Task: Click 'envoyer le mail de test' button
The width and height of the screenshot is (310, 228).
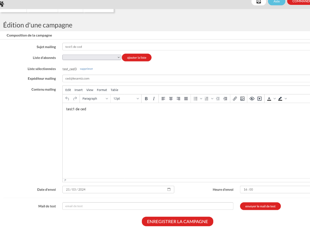Action: click(x=260, y=206)
